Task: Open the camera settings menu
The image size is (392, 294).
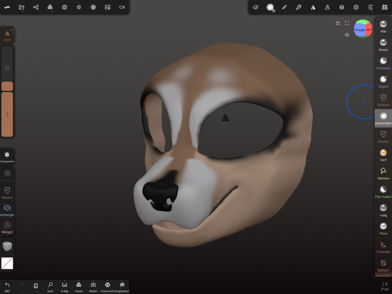Action: tap(122, 7)
